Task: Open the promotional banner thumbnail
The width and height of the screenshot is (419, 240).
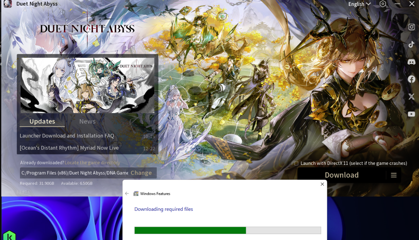Action: (87, 85)
